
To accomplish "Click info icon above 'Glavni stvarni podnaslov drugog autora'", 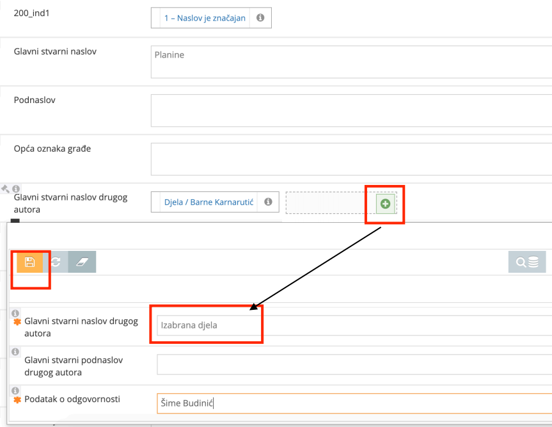I will [15, 351].
